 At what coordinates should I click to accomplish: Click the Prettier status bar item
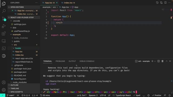(157, 95)
